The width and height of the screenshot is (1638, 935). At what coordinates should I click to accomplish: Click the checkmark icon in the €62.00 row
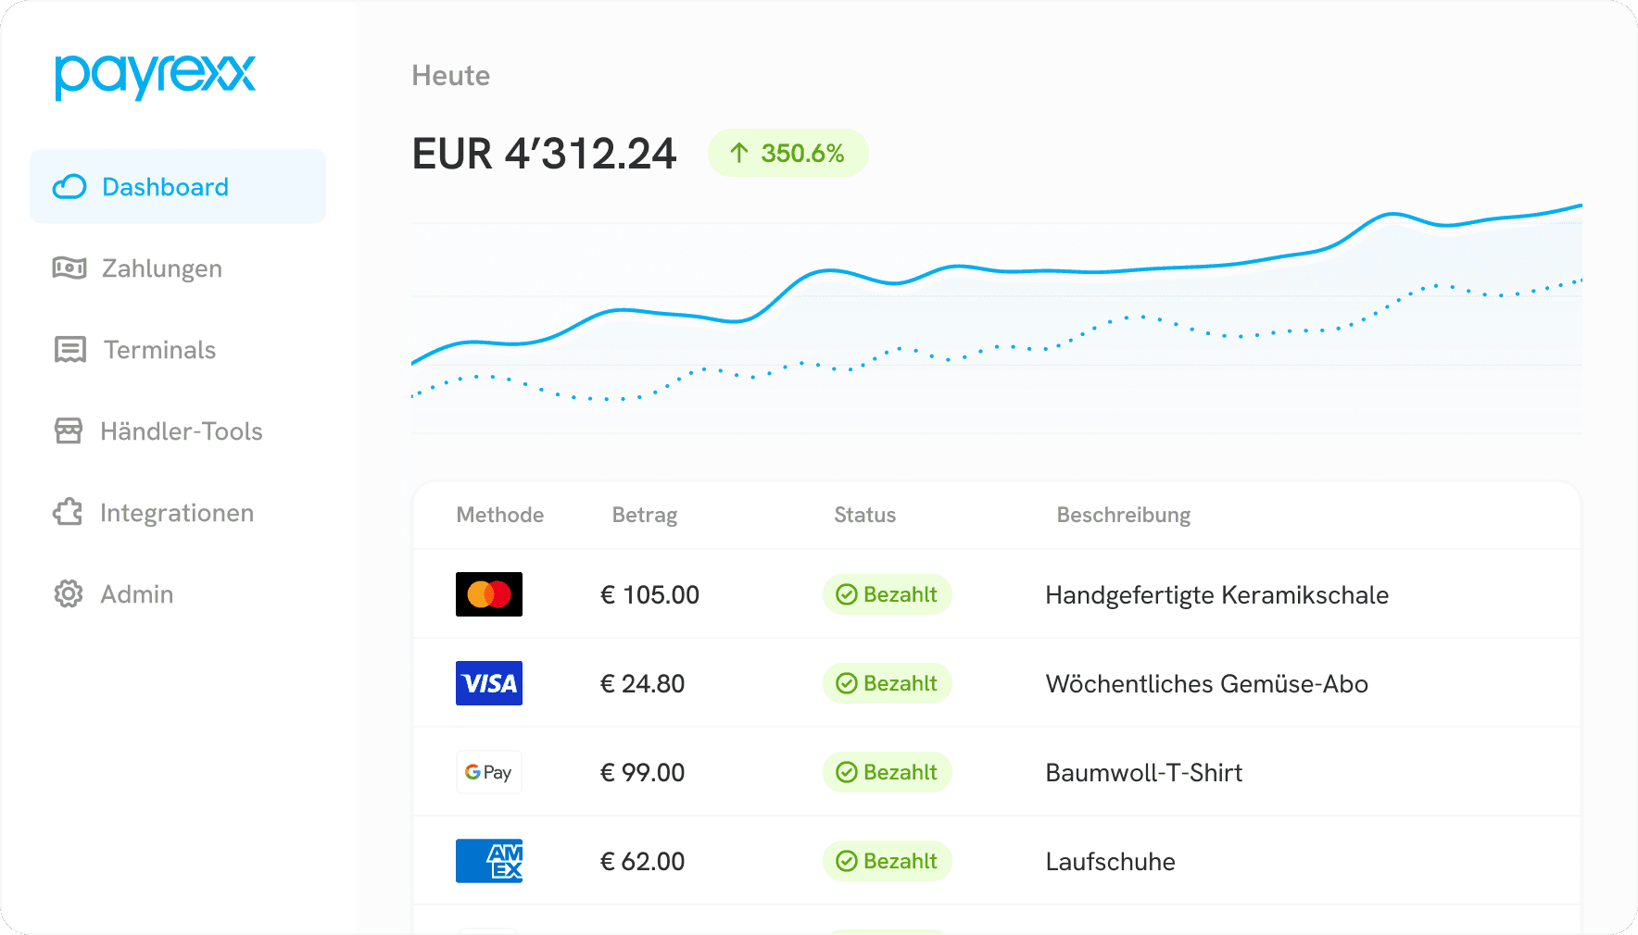[847, 861]
